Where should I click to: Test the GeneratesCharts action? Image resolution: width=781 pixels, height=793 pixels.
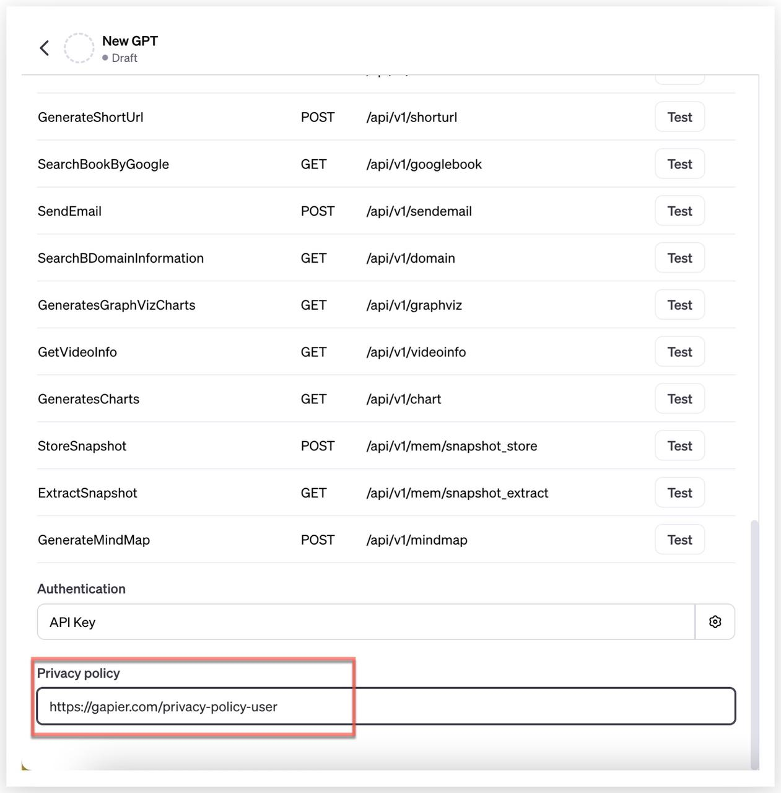tap(679, 399)
